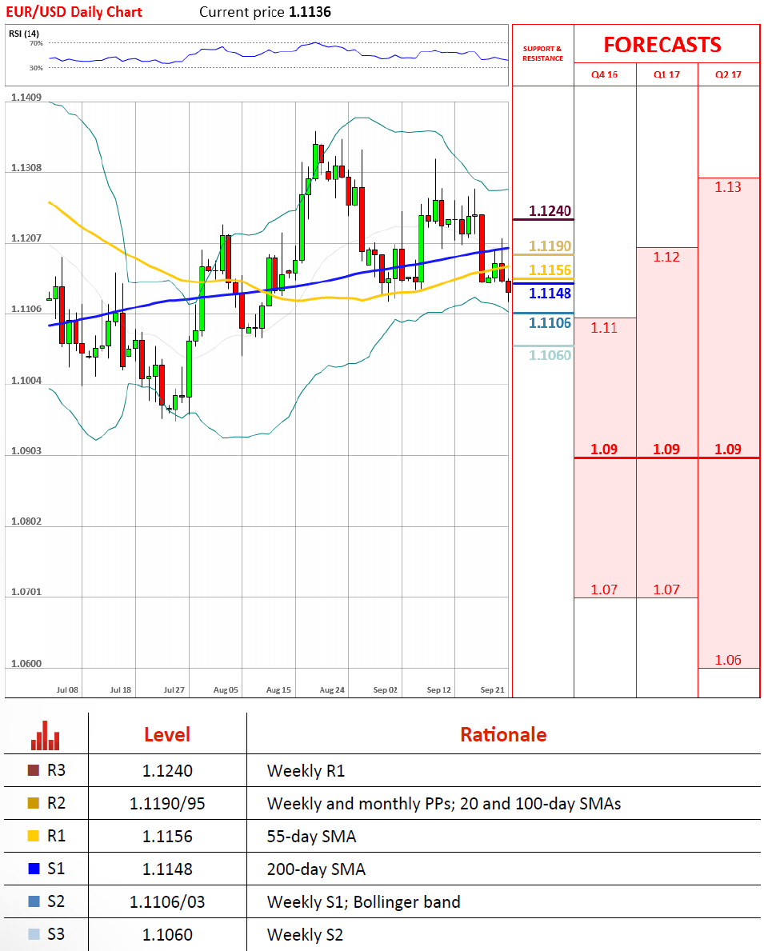Viewport: 764px width, 951px height.
Task: Click the red bar chart icon
Action: tap(46, 735)
